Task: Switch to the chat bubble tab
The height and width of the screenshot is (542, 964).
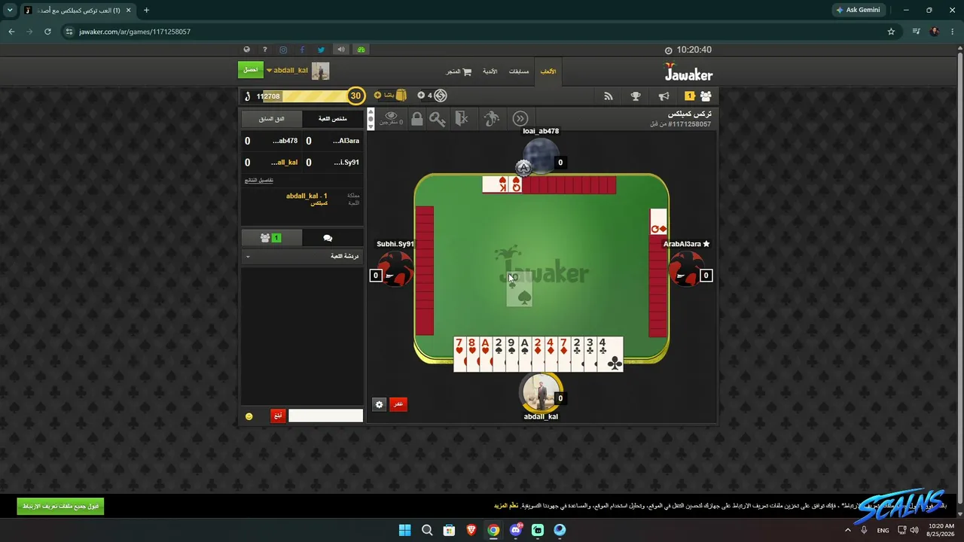Action: pyautogui.click(x=328, y=238)
